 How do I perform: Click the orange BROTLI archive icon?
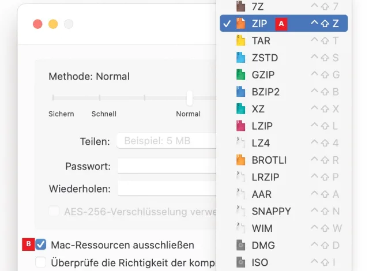click(x=241, y=160)
